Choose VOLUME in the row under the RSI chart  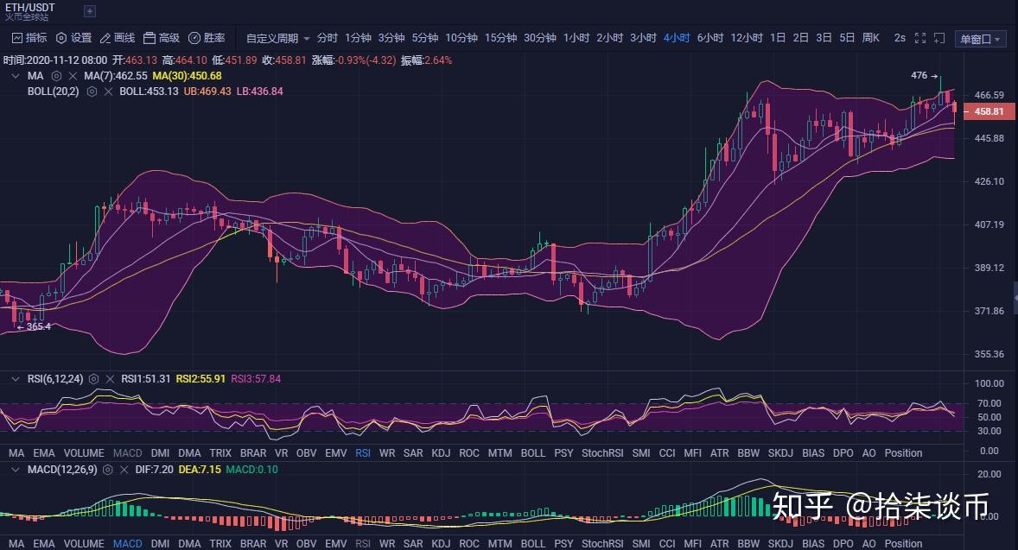[84, 453]
